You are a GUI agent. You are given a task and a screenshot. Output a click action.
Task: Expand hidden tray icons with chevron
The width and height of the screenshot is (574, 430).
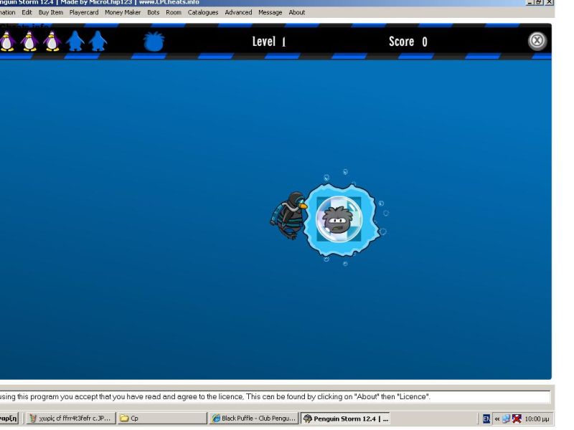point(497,419)
